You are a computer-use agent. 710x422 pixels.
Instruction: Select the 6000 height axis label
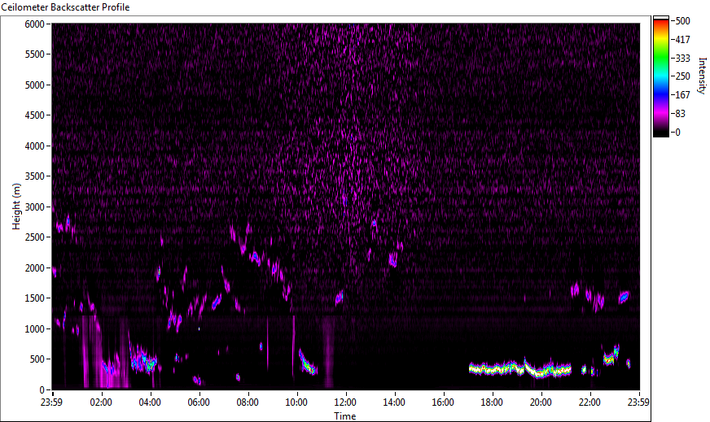tap(34, 24)
